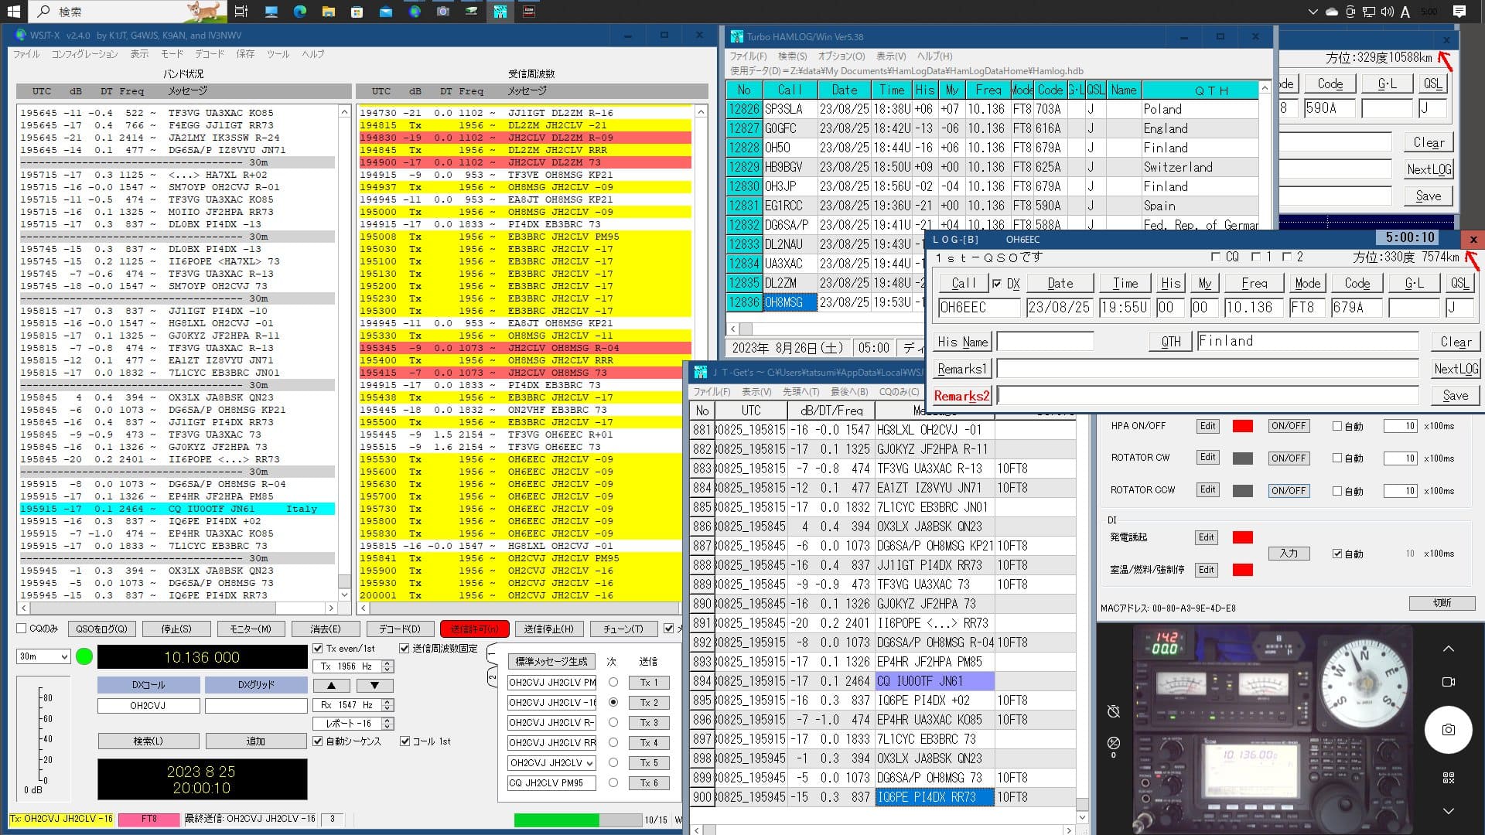Click the Save button in LOG-[B]
This screenshot has height=835, width=1485.
click(x=1455, y=396)
